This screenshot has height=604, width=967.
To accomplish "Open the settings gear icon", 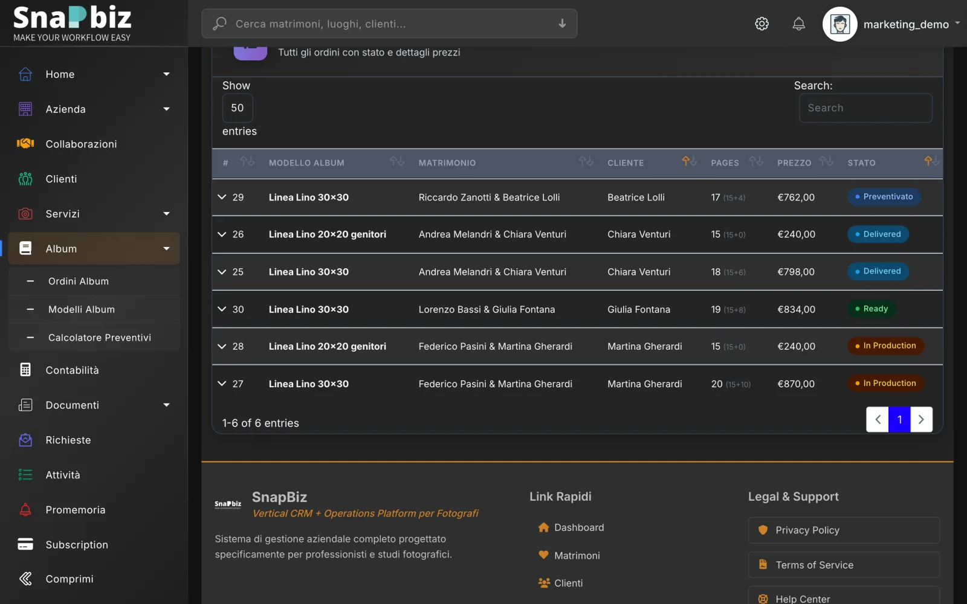I will pyautogui.click(x=762, y=24).
